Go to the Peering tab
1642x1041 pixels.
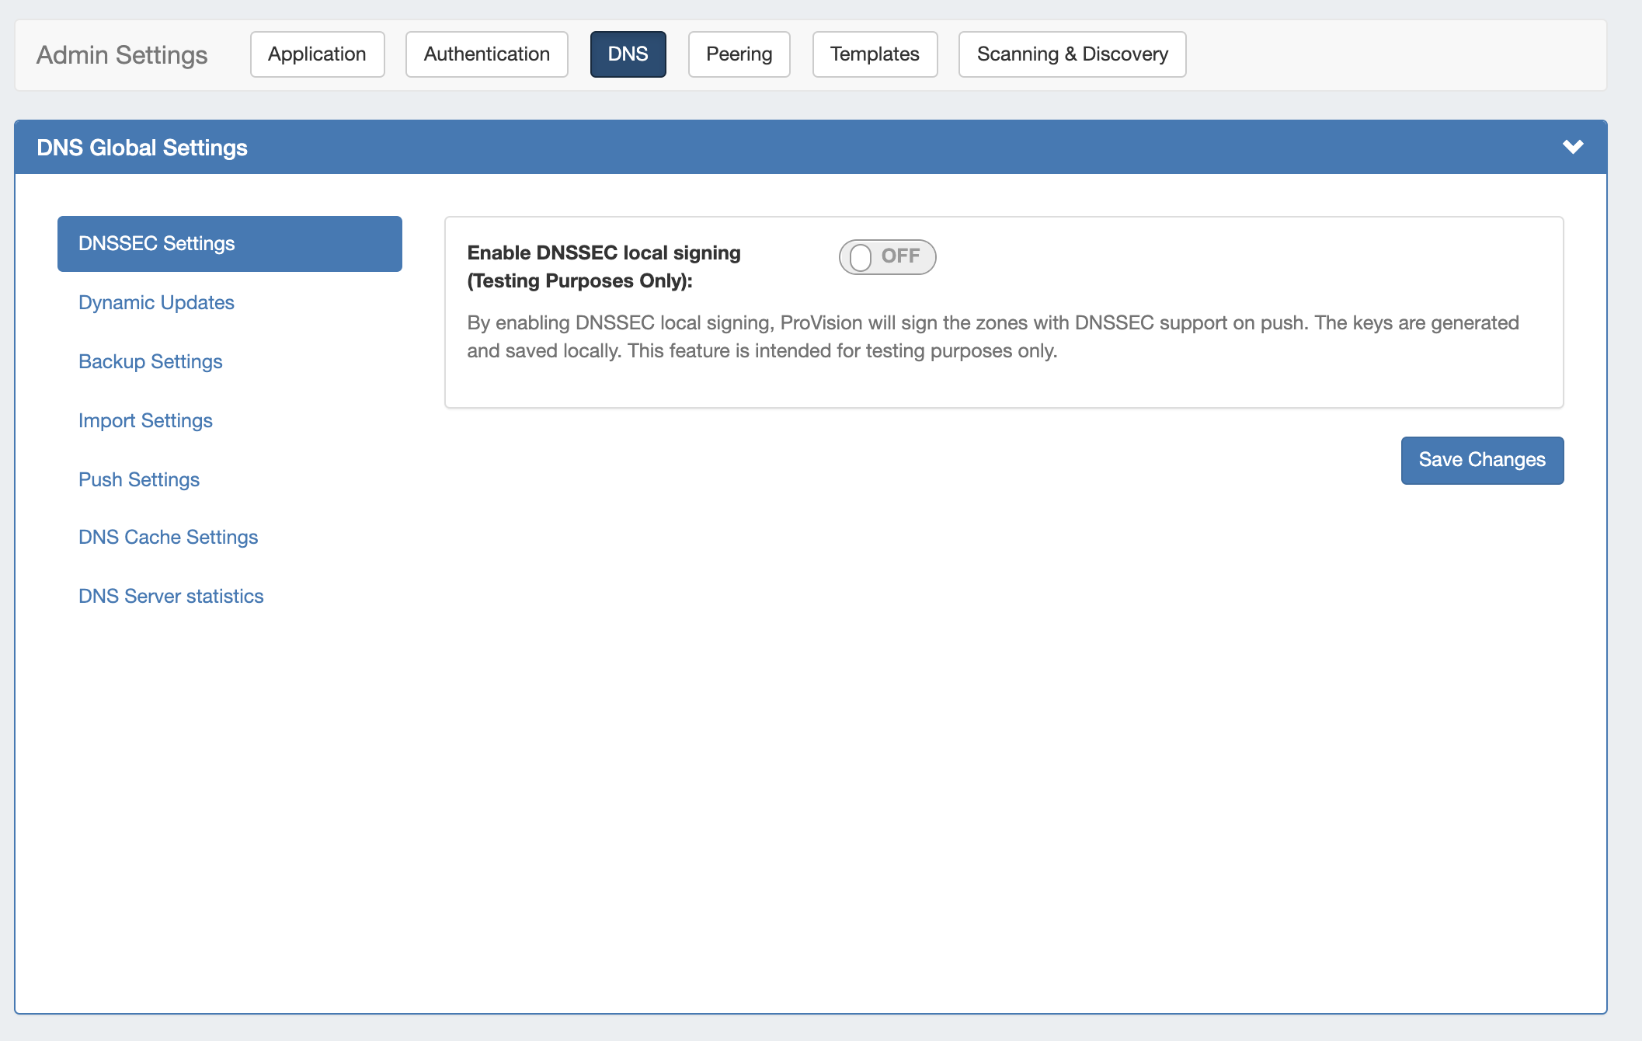coord(739,54)
